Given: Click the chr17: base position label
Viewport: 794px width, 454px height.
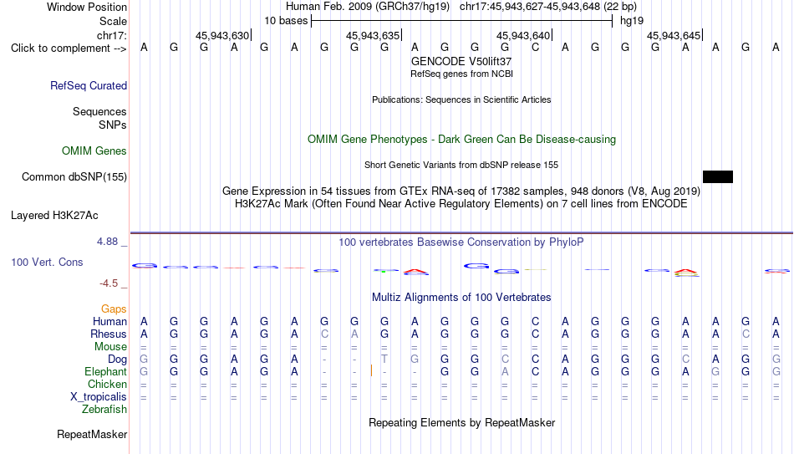Looking at the screenshot, I should tap(111, 35).
